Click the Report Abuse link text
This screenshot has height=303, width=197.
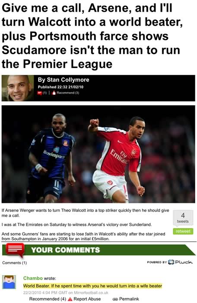tap(87, 299)
